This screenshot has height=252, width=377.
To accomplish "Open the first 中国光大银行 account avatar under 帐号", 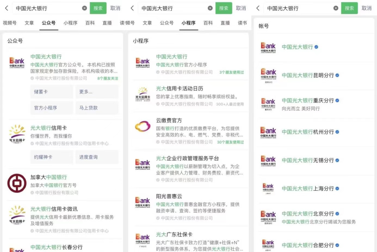I will coord(268,47).
